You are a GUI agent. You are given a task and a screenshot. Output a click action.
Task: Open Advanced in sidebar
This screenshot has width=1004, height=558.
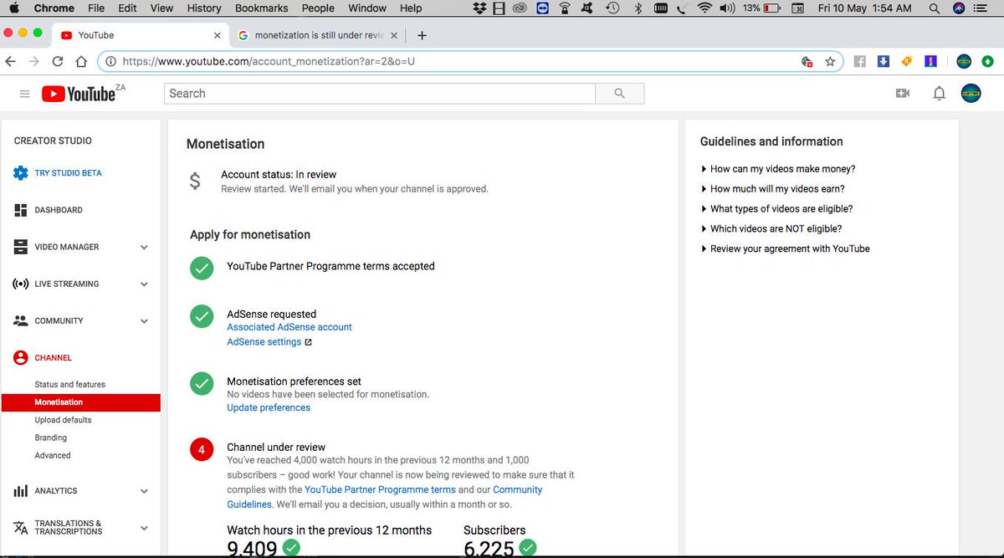coord(53,456)
